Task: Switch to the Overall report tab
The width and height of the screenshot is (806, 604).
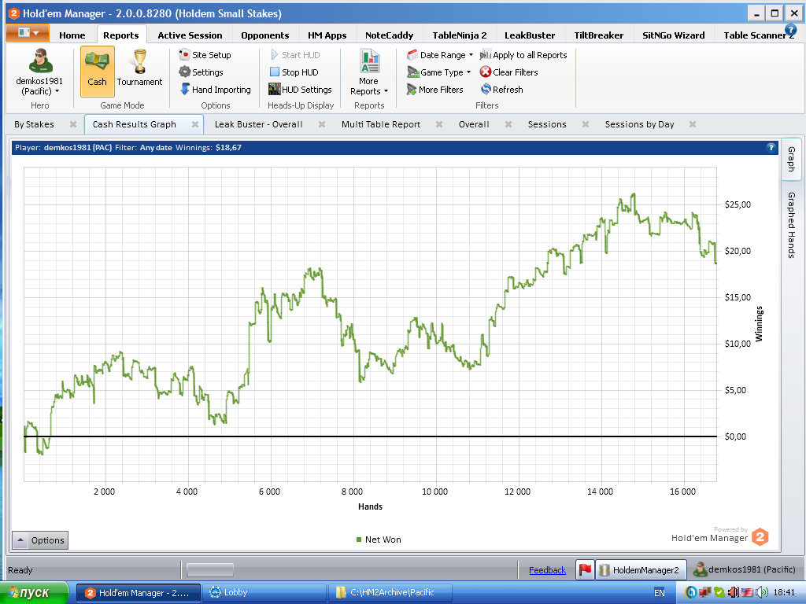Action: tap(474, 124)
